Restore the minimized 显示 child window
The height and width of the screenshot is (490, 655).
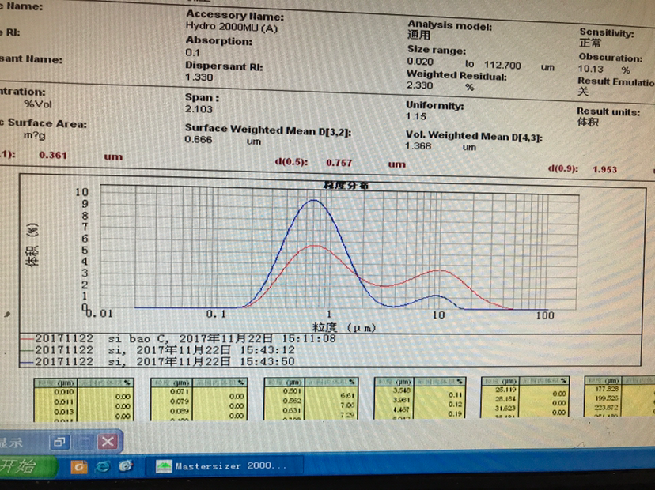pyautogui.click(x=59, y=442)
